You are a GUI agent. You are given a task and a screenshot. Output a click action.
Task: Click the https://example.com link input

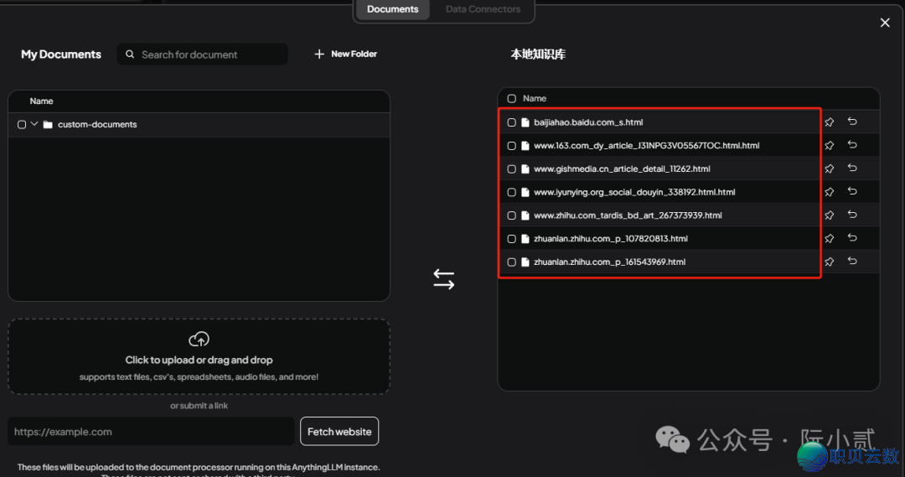[x=151, y=432]
